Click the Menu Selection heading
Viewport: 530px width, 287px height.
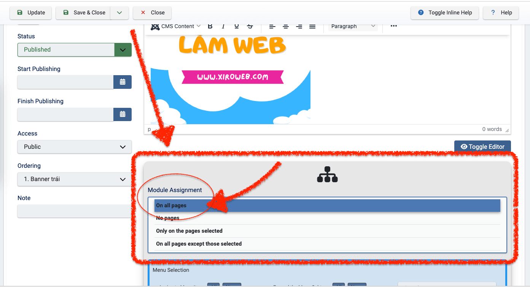171,270
